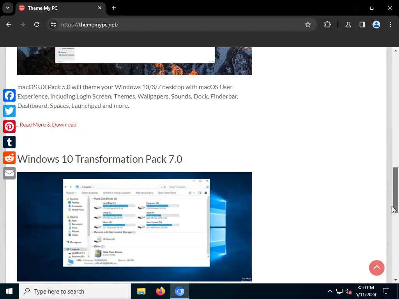
Task: Click the page scrollbar thumb
Action: (x=395, y=190)
